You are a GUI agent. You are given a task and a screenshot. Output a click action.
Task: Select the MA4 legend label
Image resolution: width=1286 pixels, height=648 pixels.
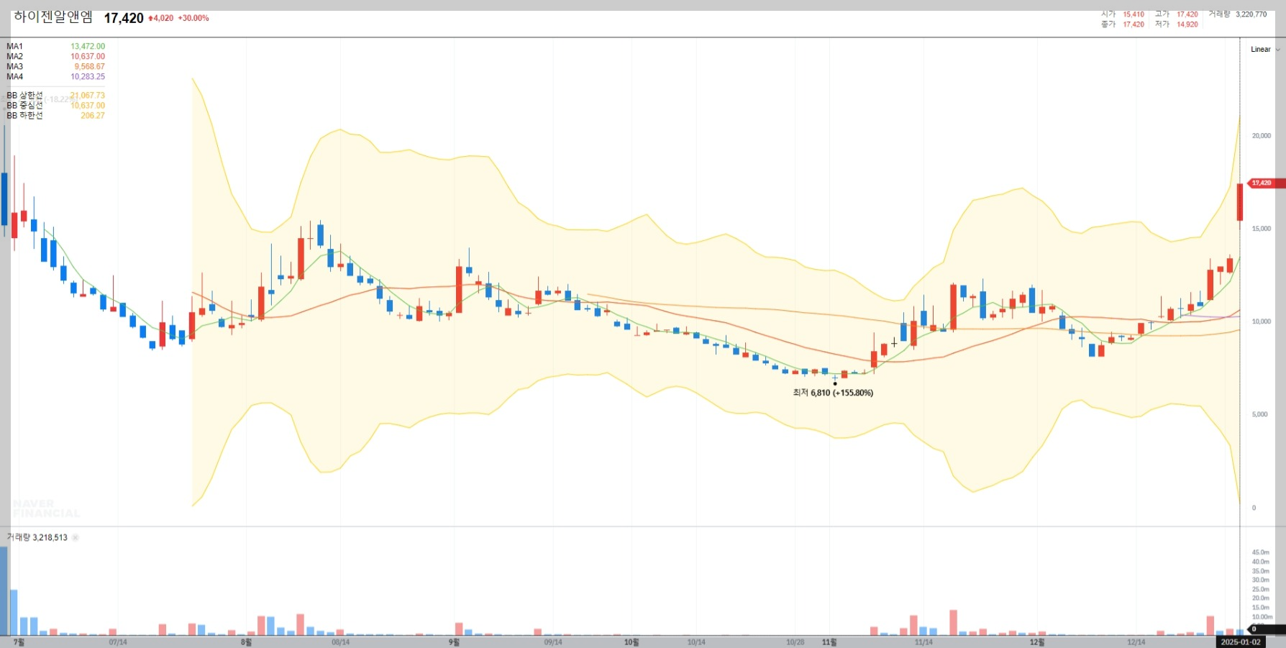pyautogui.click(x=15, y=76)
